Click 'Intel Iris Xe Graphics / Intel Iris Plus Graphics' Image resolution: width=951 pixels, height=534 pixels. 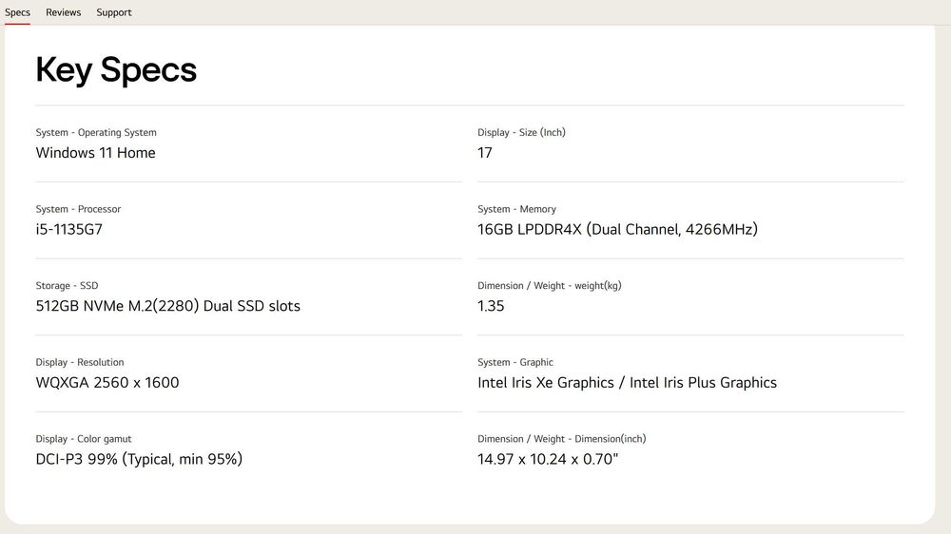tap(627, 383)
